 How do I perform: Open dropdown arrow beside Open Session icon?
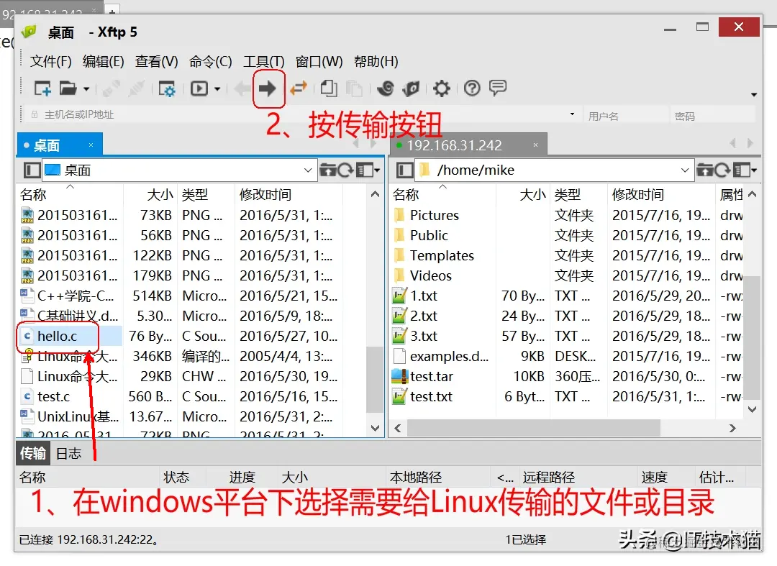coord(86,89)
